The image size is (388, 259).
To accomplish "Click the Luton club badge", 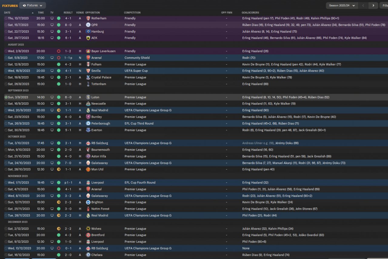I will (88, 97).
